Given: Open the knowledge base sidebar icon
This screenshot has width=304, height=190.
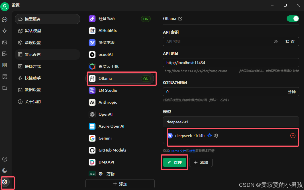Looking at the screenshot, I should point(5,76).
